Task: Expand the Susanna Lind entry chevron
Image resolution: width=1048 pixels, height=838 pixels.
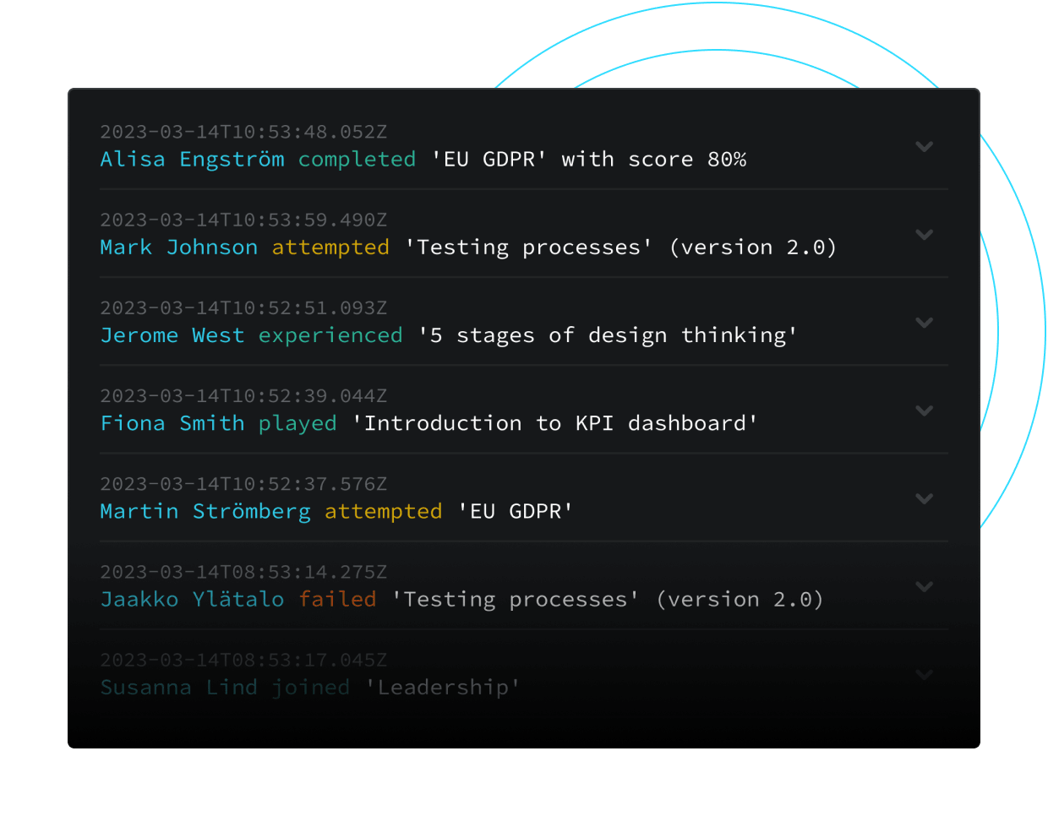Action: [924, 674]
